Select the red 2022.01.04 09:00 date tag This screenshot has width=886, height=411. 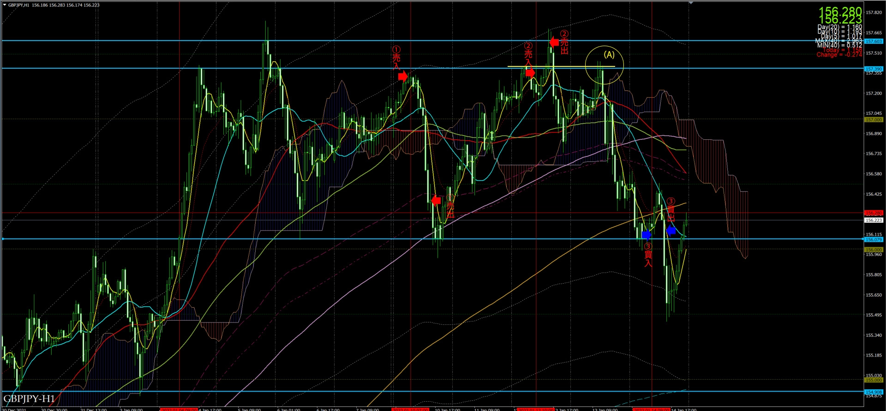(x=179, y=409)
